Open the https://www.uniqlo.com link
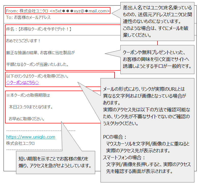This screenshot has height=185, width=200. point(31,137)
